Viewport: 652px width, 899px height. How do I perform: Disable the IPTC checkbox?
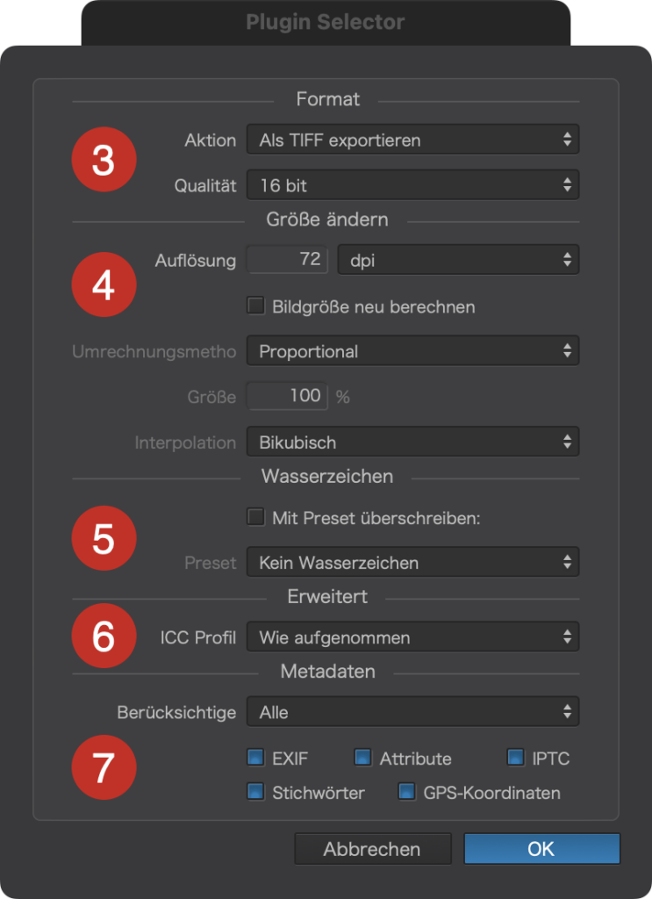point(516,758)
